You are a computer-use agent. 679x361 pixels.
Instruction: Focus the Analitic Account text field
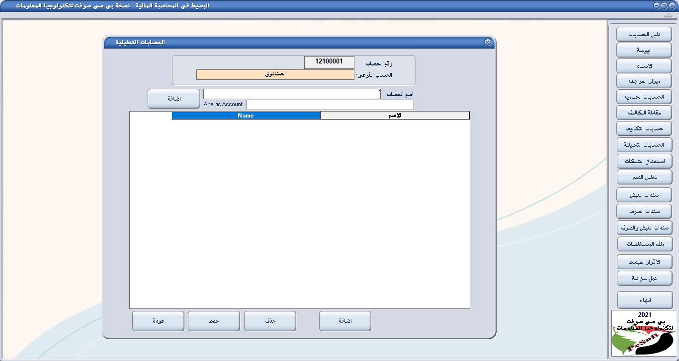coord(330,105)
